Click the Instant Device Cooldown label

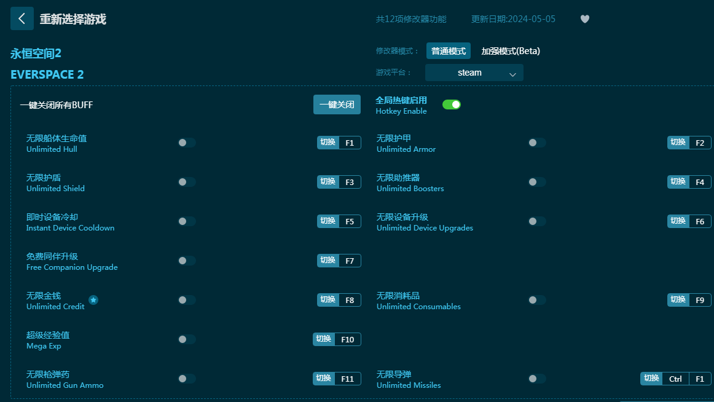pyautogui.click(x=70, y=227)
